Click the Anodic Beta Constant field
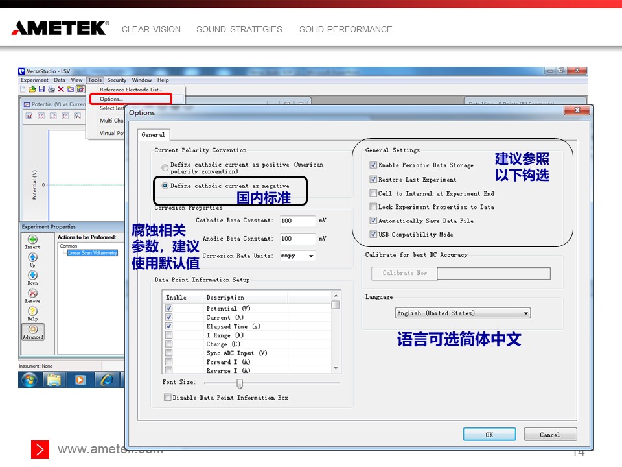The width and height of the screenshot is (622, 467). coord(297,239)
